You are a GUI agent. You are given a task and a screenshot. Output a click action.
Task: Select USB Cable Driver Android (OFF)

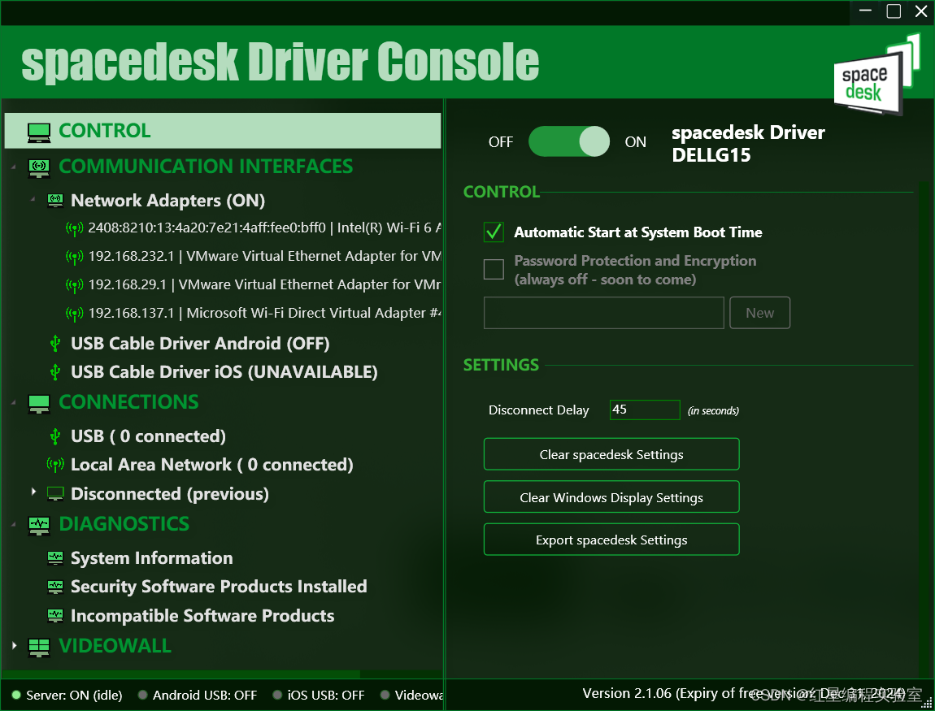[200, 344]
